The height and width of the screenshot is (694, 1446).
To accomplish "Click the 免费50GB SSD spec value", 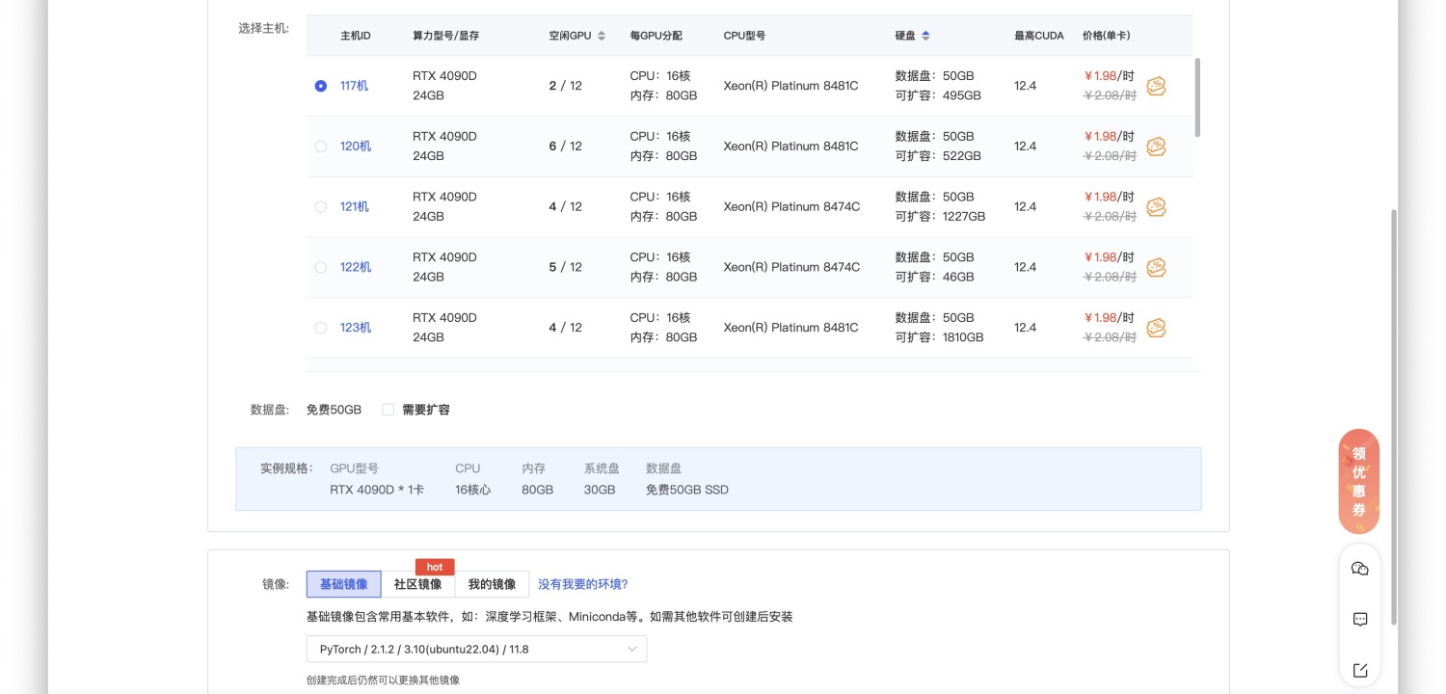I will tap(687, 490).
